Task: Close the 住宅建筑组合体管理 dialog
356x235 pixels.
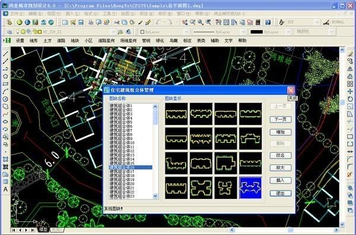Action: [x=291, y=90]
